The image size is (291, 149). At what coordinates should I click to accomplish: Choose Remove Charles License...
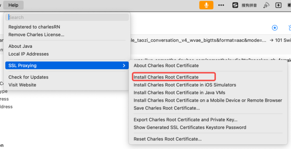36,35
